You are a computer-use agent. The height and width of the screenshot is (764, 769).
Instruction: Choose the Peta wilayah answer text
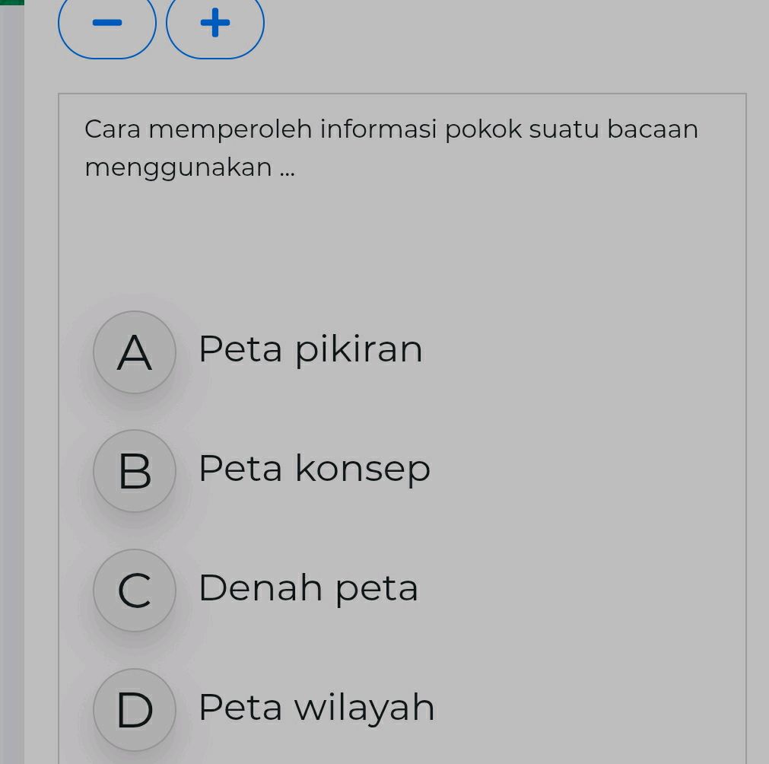[316, 707]
